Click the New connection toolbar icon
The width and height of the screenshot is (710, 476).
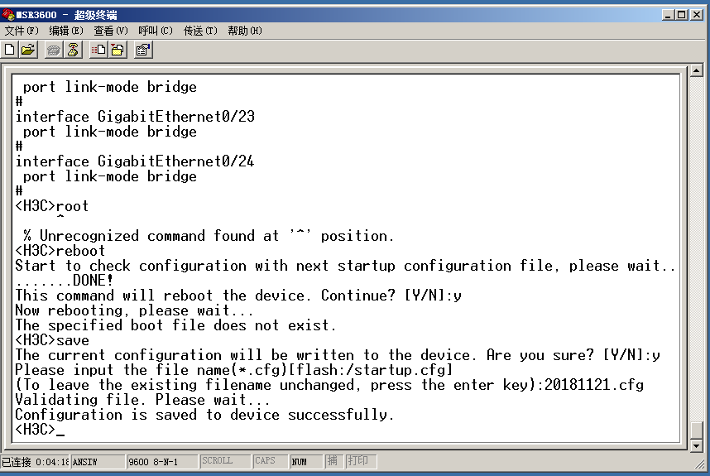pyautogui.click(x=11, y=50)
